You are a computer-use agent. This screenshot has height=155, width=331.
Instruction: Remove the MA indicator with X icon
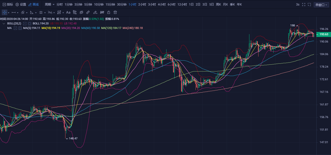pyautogui.click(x=20, y=28)
